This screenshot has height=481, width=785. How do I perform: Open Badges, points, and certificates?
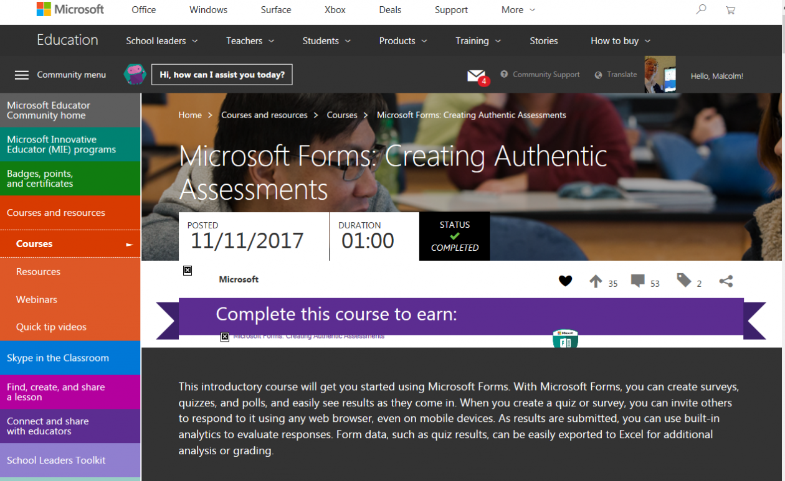[70, 179]
